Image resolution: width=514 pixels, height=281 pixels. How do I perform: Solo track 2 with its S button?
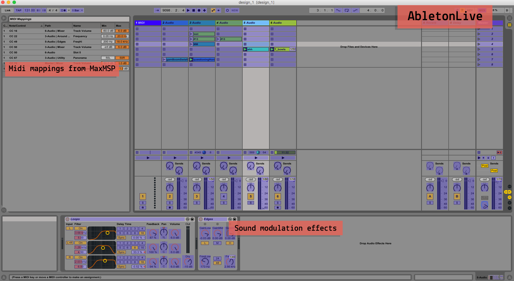[170, 203]
